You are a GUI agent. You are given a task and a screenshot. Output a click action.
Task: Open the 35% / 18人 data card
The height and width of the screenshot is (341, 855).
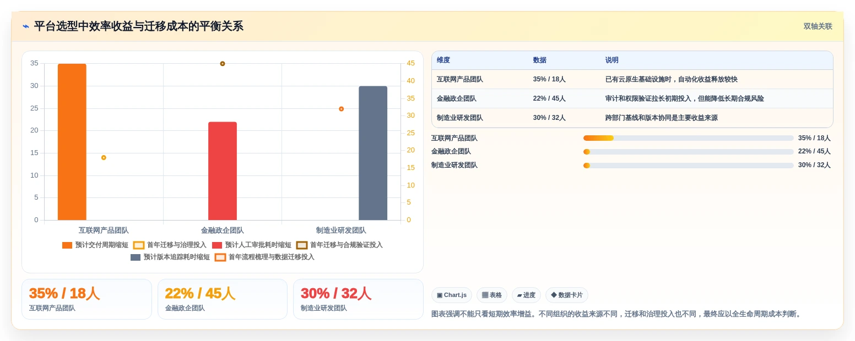(x=86, y=299)
